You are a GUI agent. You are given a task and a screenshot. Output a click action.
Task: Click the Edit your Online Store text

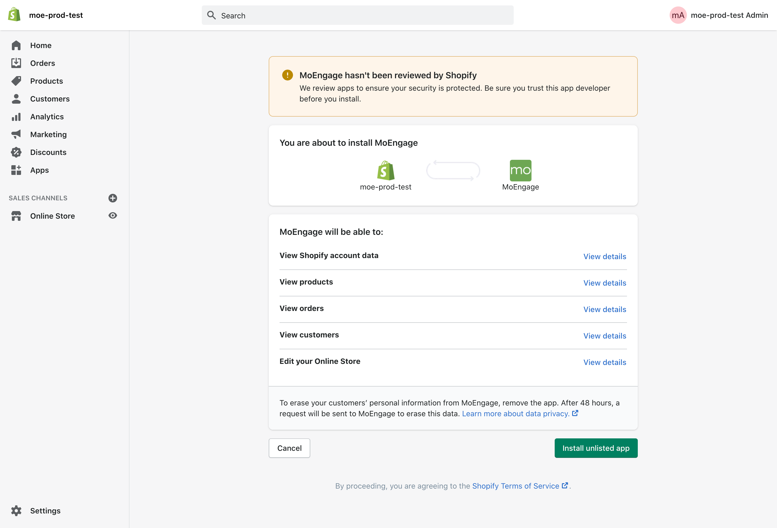coord(320,361)
